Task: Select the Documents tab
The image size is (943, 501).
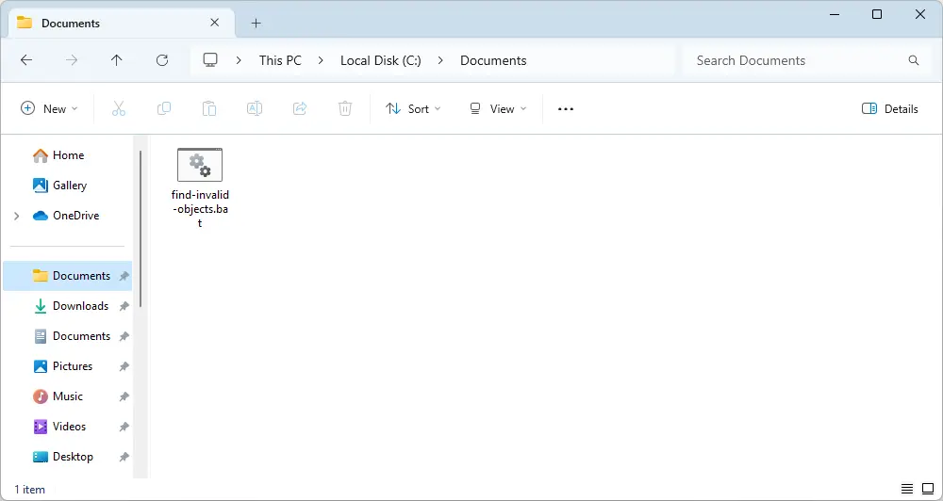Action: (122, 23)
